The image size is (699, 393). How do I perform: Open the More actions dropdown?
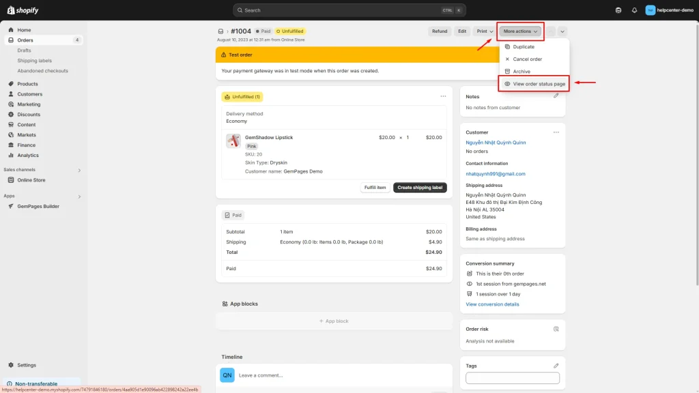[519, 31]
